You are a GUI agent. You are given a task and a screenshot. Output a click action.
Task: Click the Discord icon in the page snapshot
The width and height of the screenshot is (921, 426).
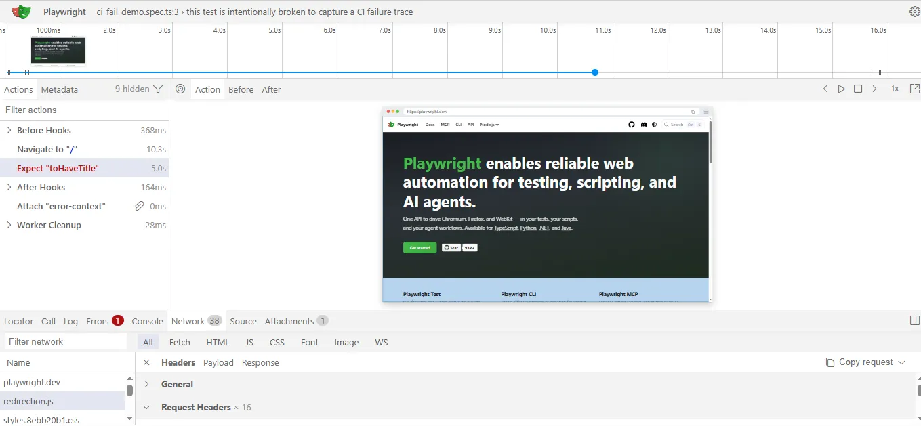click(x=643, y=125)
